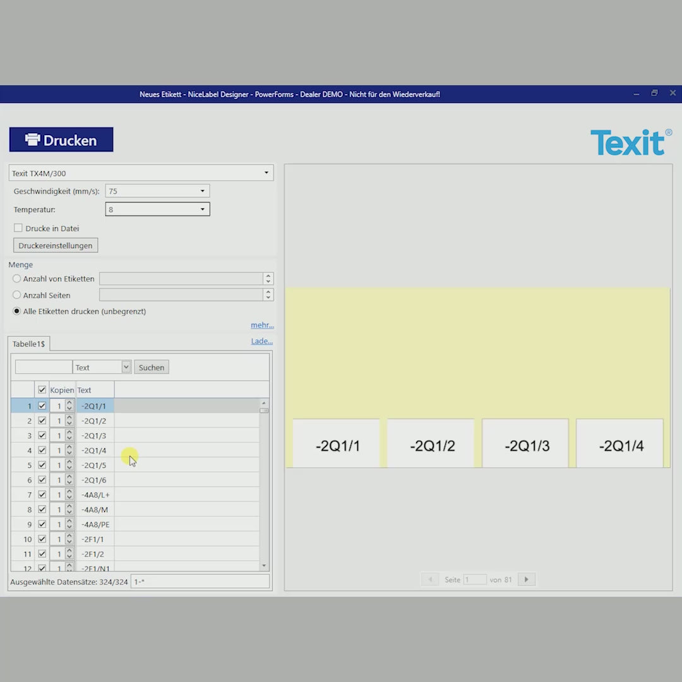The width and height of the screenshot is (682, 682).
Task: Select the Anzahl von Etiketten radio option
Action: coord(17,278)
